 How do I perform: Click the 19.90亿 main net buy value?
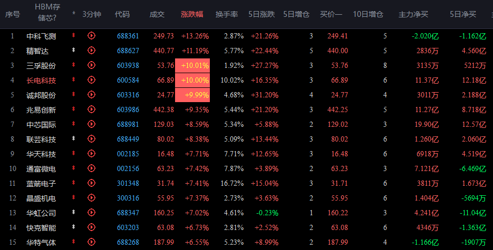pyautogui.click(x=427, y=125)
